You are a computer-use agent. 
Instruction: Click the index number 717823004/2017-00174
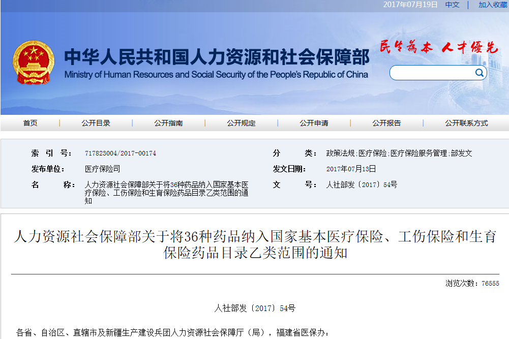[121, 153]
